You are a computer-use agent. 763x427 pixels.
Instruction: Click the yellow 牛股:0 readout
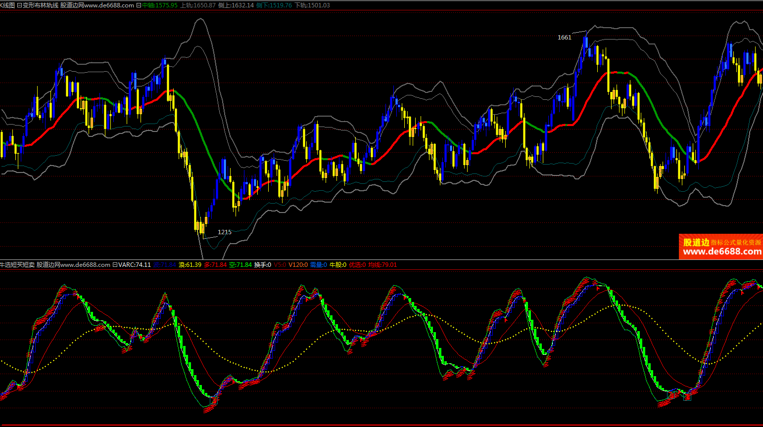338,265
